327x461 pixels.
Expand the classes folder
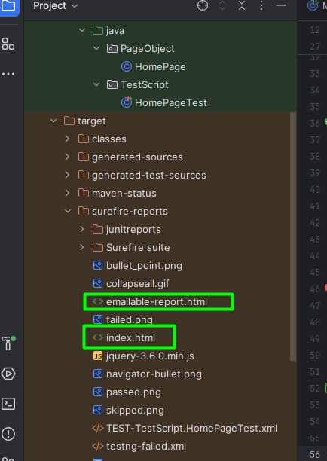68,139
